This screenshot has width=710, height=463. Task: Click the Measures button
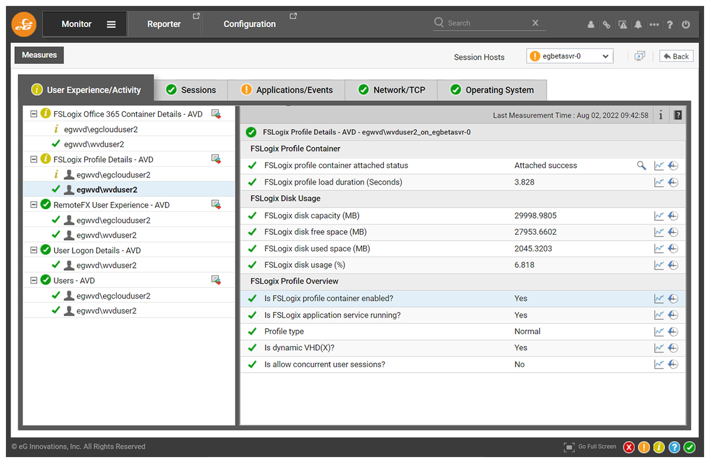(x=39, y=55)
